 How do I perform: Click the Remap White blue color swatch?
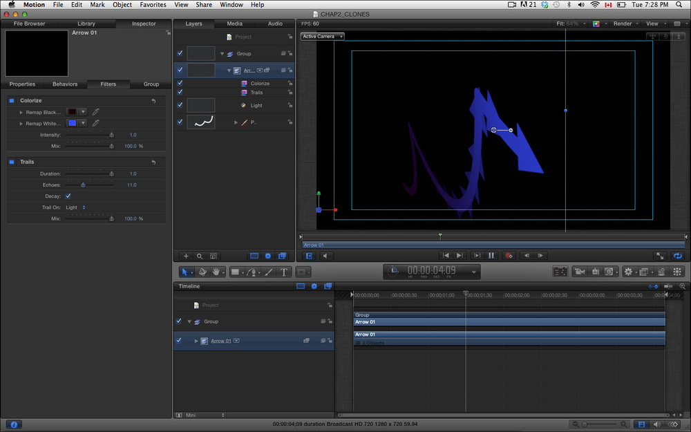click(x=73, y=123)
